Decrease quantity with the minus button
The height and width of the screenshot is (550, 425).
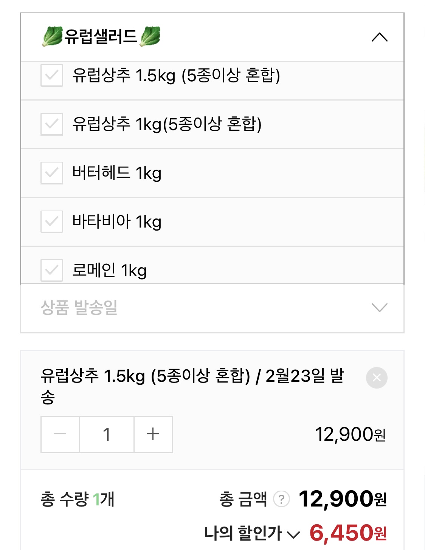60,434
